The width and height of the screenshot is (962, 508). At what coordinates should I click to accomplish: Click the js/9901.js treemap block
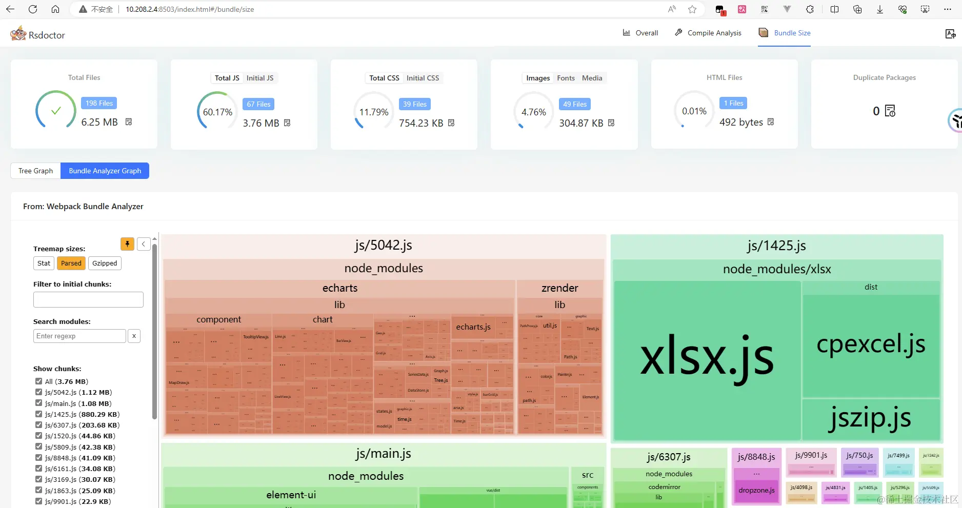coord(811,462)
